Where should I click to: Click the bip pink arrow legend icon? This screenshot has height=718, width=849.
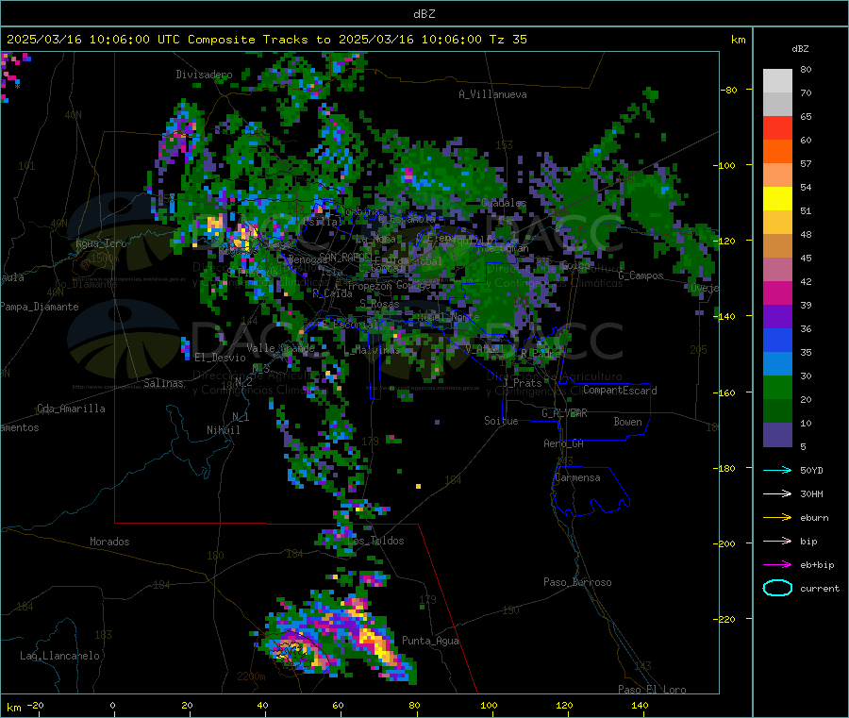[777, 541]
